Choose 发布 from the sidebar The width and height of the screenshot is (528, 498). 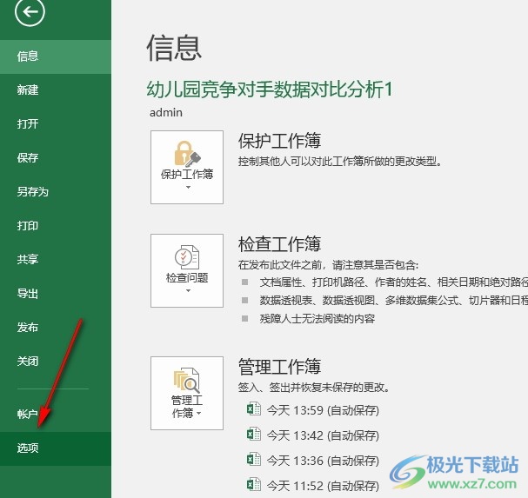[x=56, y=328]
